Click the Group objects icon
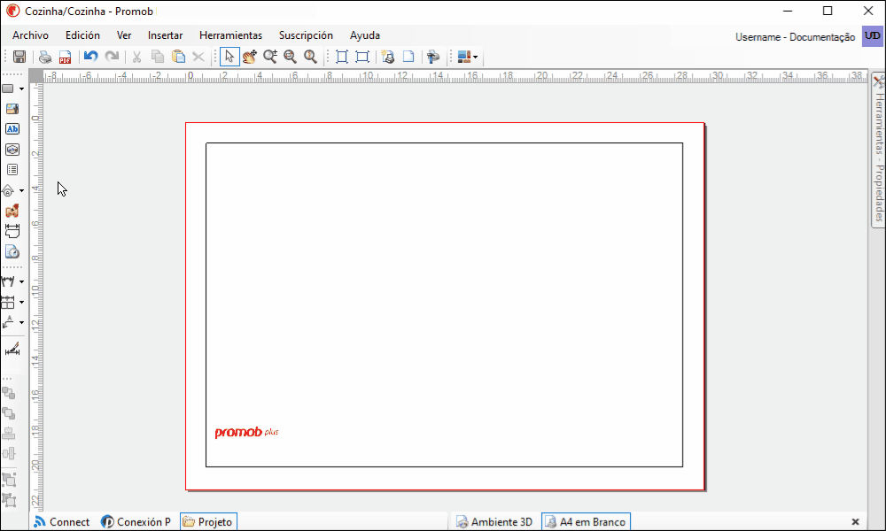 tap(9, 480)
